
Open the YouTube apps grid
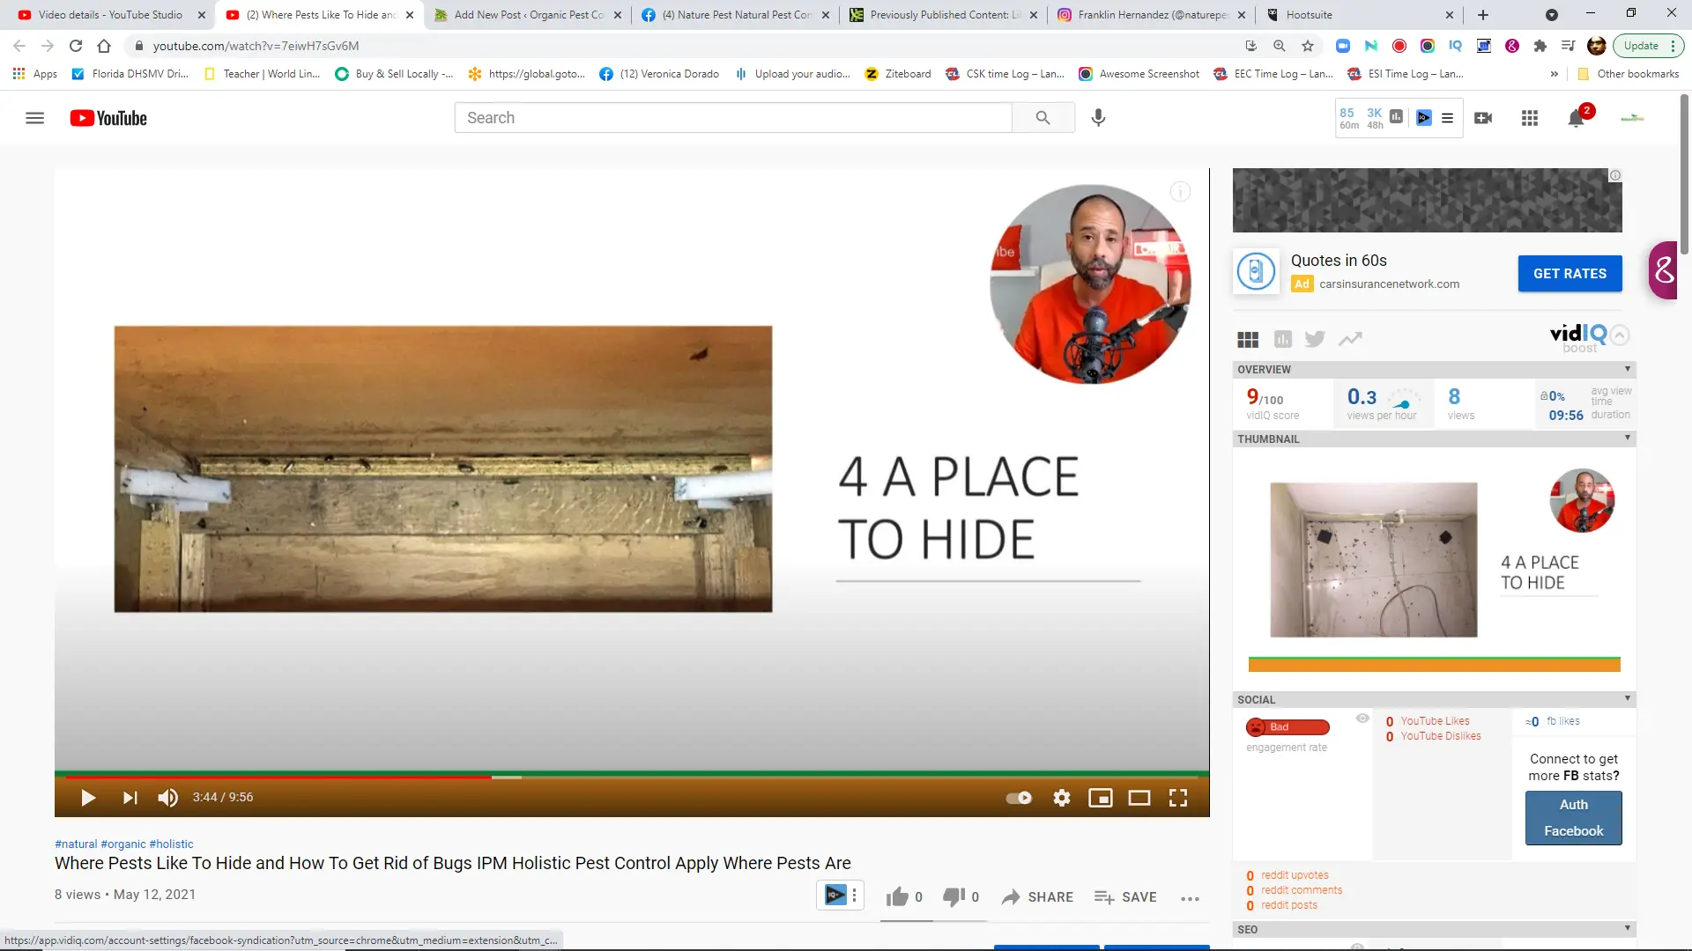(x=1530, y=118)
